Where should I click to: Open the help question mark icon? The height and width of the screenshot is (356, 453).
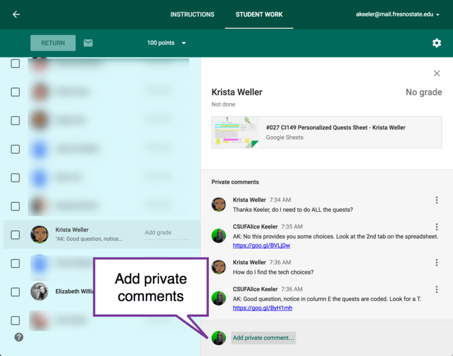19,337
